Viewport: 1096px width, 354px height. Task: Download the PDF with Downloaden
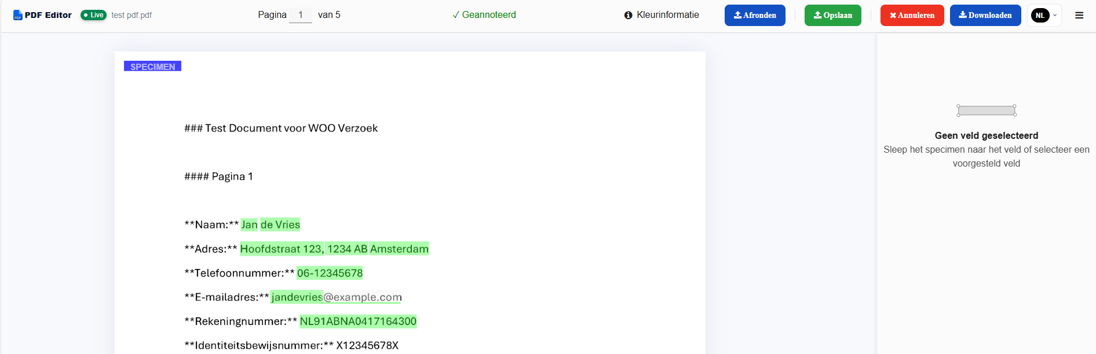coord(985,16)
